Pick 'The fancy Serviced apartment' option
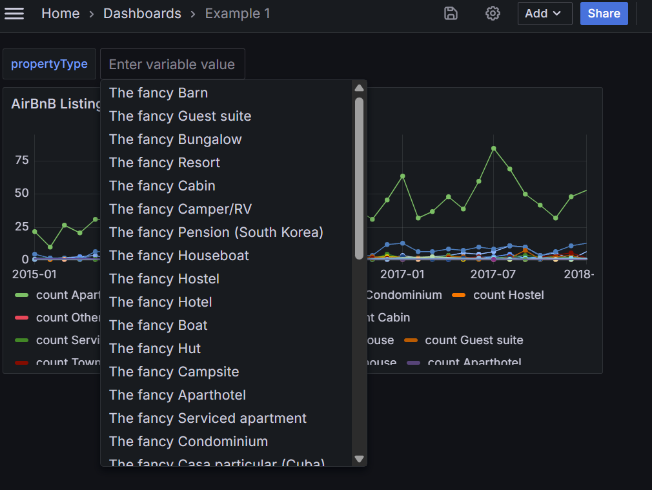The height and width of the screenshot is (490, 652). point(207,418)
